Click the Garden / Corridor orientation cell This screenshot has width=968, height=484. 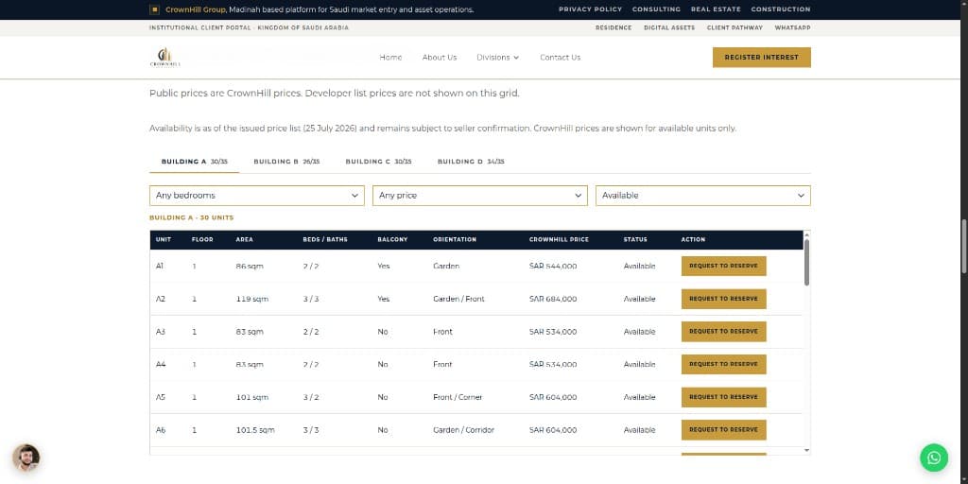coord(463,430)
